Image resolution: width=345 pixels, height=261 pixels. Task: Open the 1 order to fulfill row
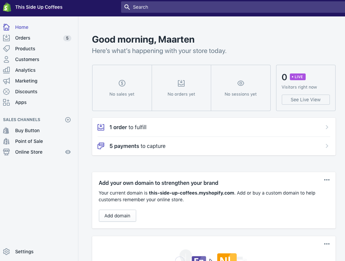[214, 127]
